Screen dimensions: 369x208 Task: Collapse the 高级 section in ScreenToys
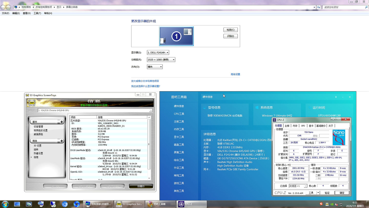62,141
